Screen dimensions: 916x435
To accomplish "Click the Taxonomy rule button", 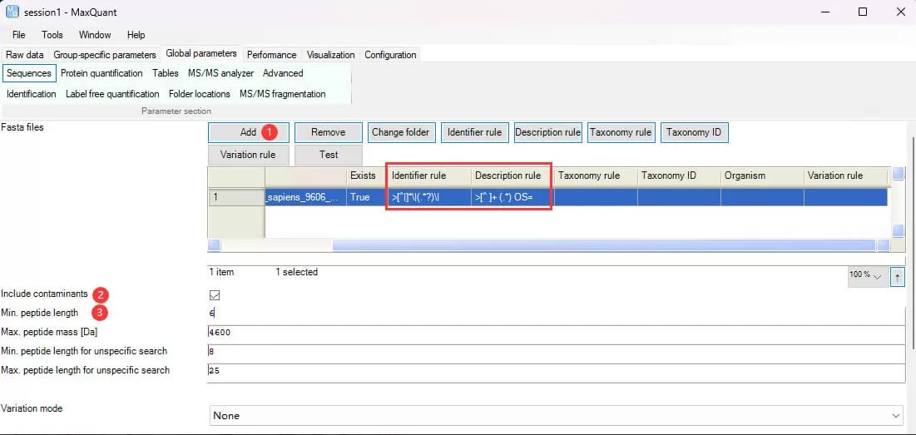I will pyautogui.click(x=621, y=132).
